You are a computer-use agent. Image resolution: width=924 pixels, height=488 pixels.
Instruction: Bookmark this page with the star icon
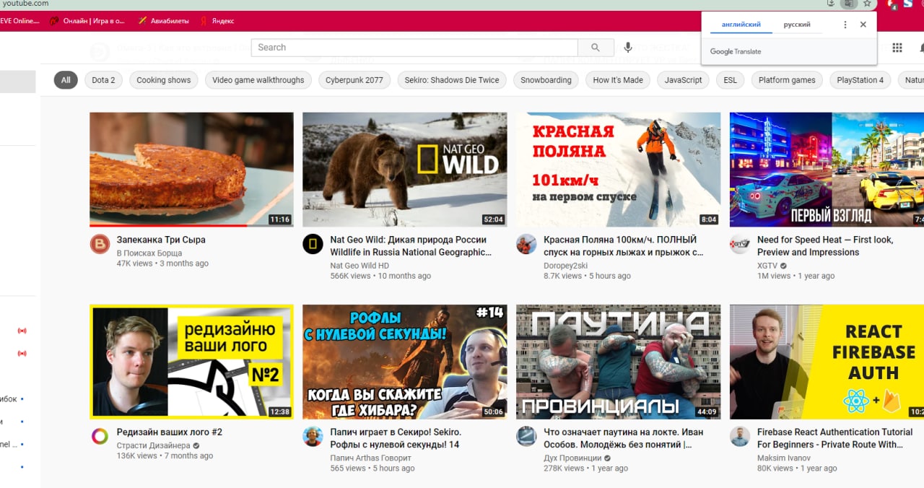867,4
